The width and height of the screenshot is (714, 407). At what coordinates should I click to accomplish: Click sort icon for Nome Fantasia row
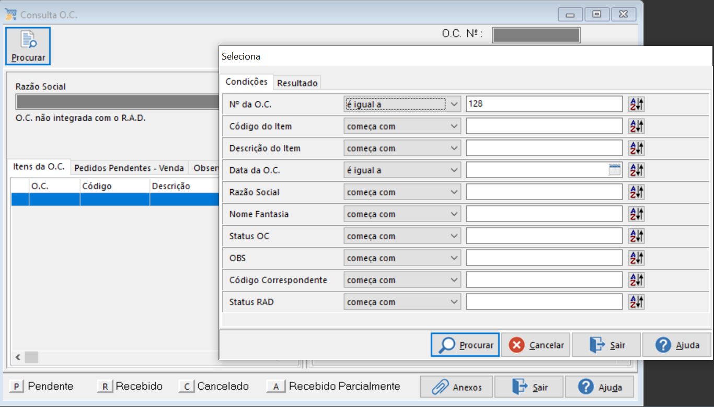pyautogui.click(x=636, y=214)
